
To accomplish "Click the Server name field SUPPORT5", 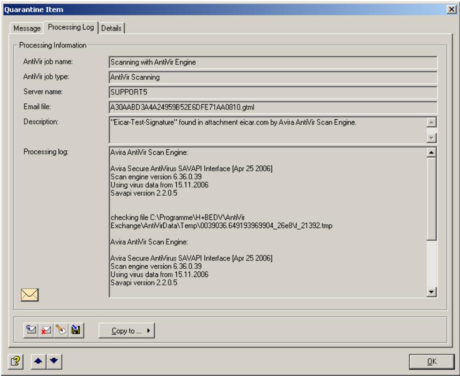I will 273,92.
